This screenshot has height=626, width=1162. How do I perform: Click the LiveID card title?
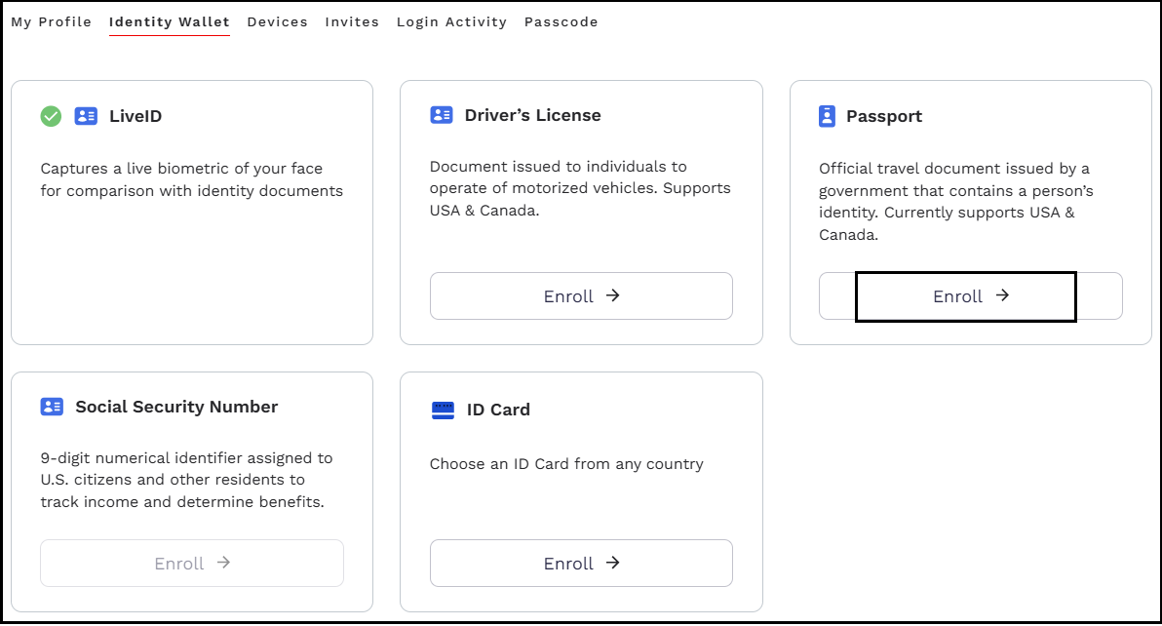pos(136,116)
